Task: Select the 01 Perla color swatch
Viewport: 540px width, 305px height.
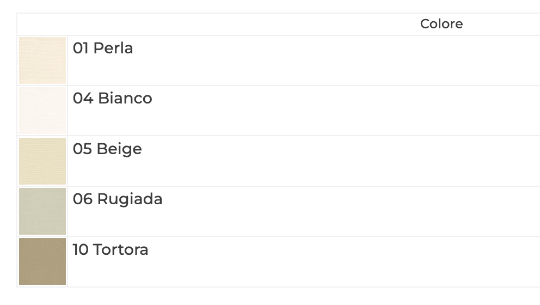Action: (x=42, y=60)
